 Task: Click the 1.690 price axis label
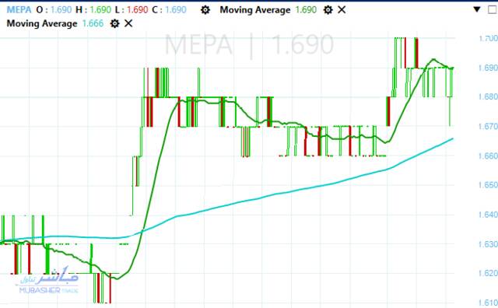(x=488, y=68)
